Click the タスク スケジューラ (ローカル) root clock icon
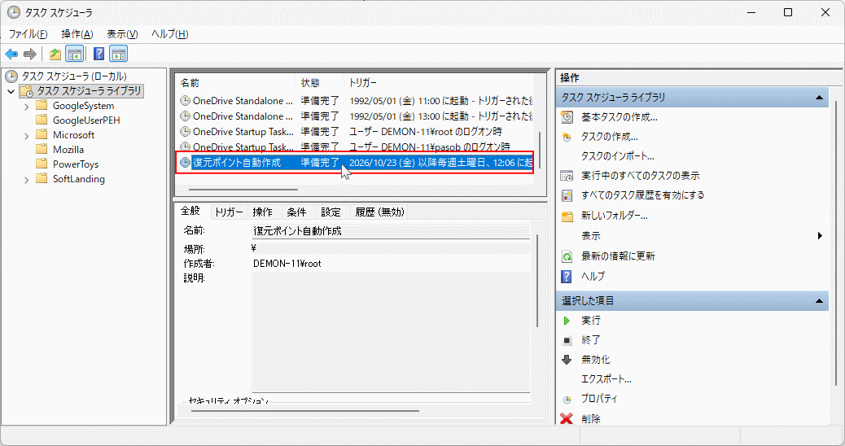845x446 pixels. (x=11, y=76)
